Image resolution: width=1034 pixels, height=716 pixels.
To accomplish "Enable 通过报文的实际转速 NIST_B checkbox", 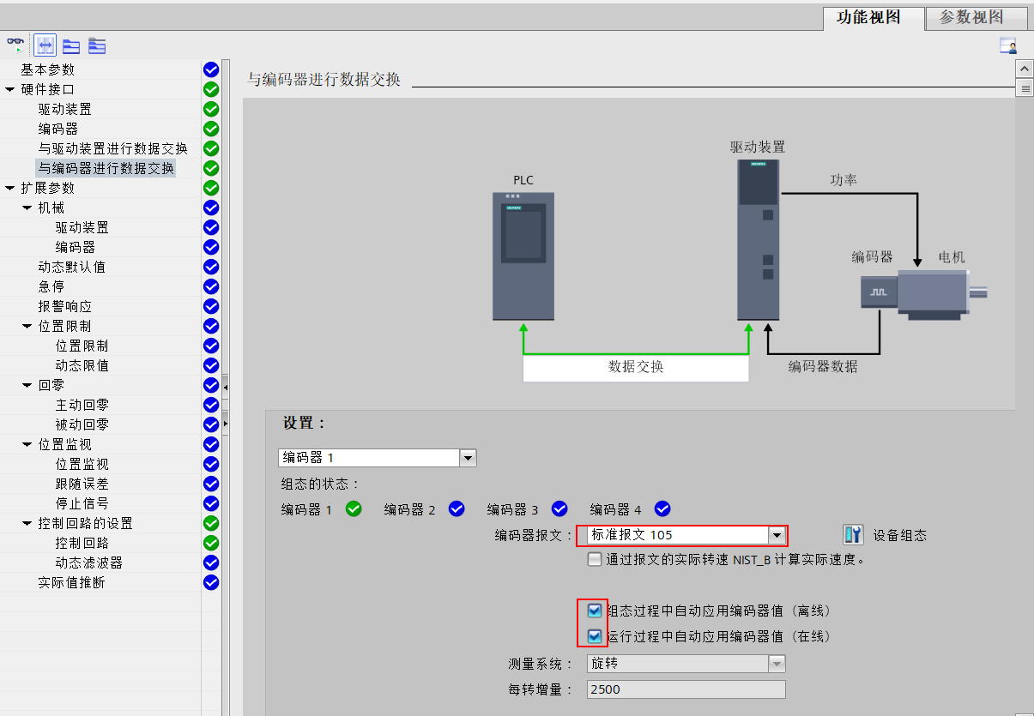I will (595, 559).
